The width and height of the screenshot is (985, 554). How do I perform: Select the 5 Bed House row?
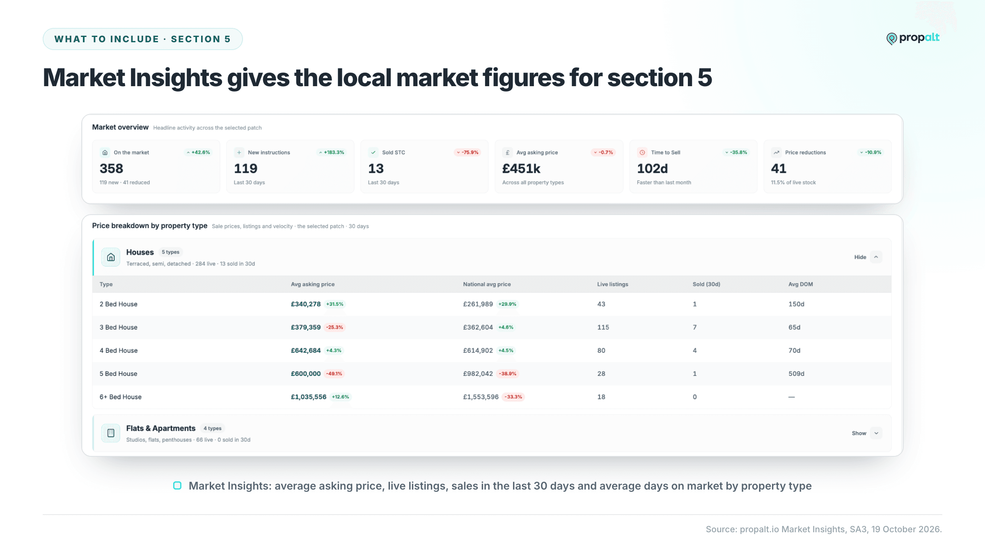(492, 373)
